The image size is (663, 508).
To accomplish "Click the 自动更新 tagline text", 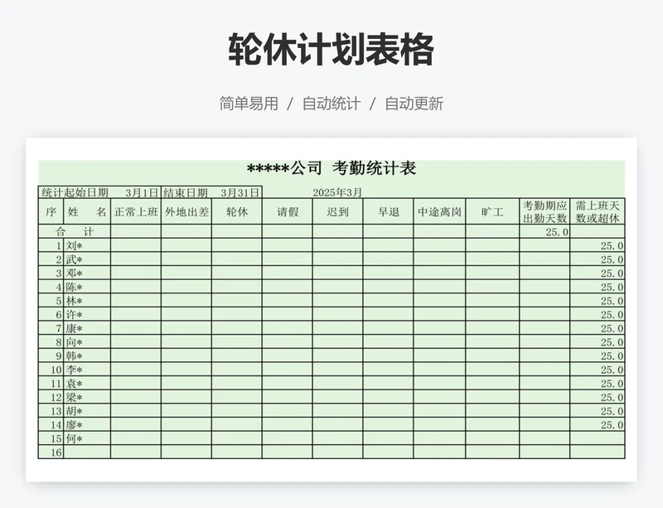I will [x=414, y=104].
